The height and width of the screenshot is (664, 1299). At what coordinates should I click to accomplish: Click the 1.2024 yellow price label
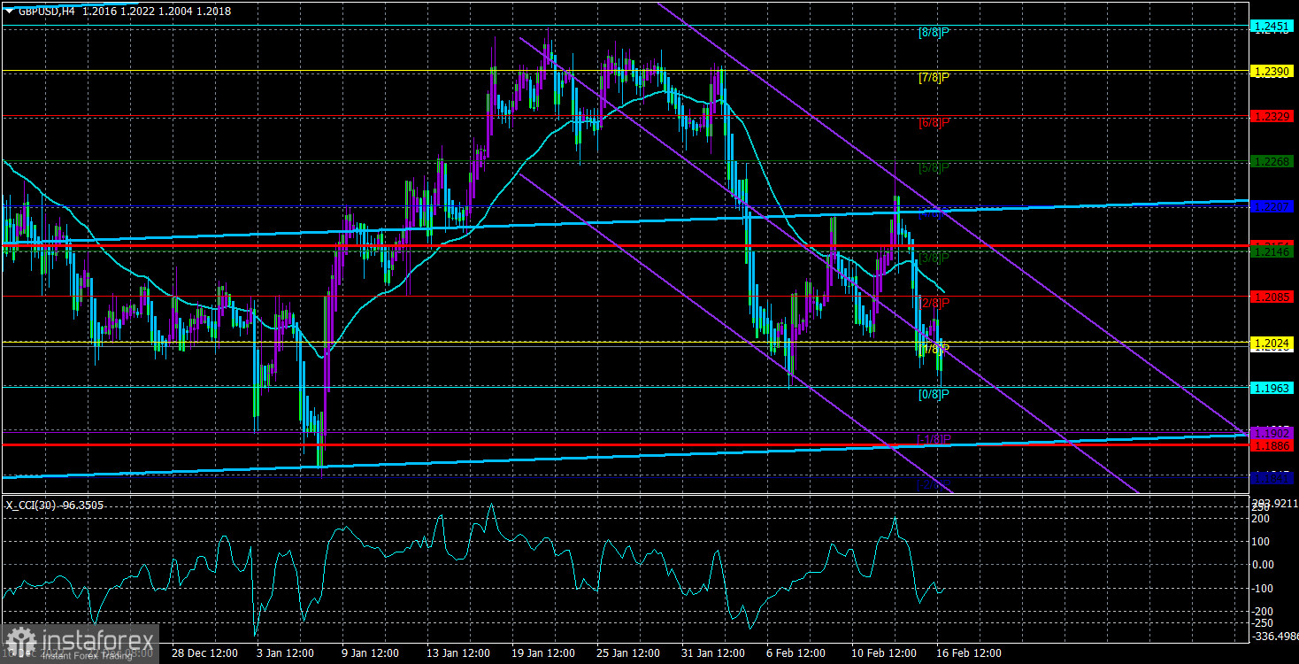1273,343
